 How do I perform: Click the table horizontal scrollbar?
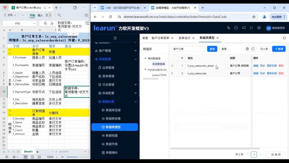click(x=215, y=148)
